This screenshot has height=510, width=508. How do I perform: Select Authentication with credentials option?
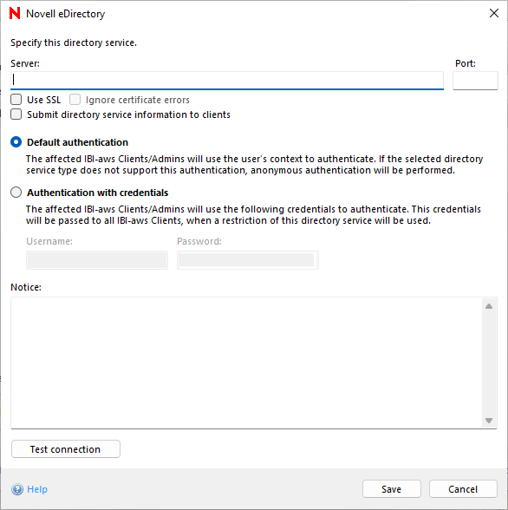coord(16,193)
